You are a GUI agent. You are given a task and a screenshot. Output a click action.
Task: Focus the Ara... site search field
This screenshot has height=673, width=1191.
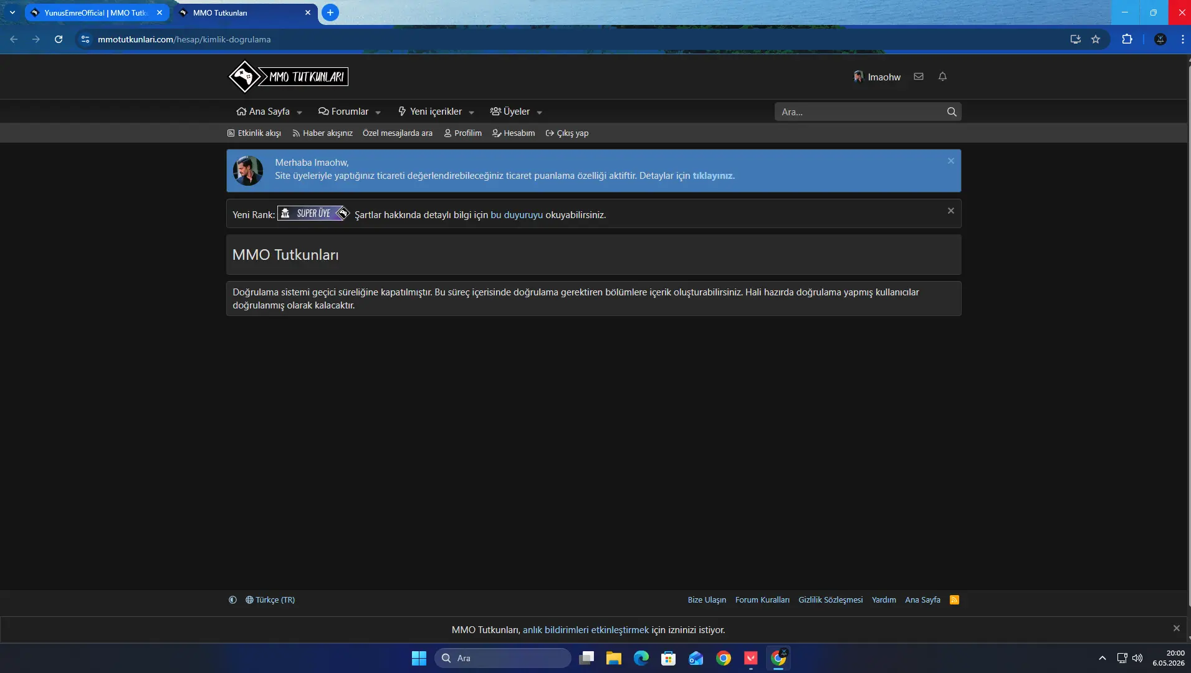tap(860, 112)
